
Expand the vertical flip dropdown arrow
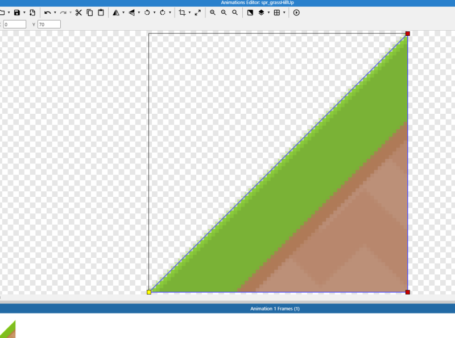click(139, 13)
